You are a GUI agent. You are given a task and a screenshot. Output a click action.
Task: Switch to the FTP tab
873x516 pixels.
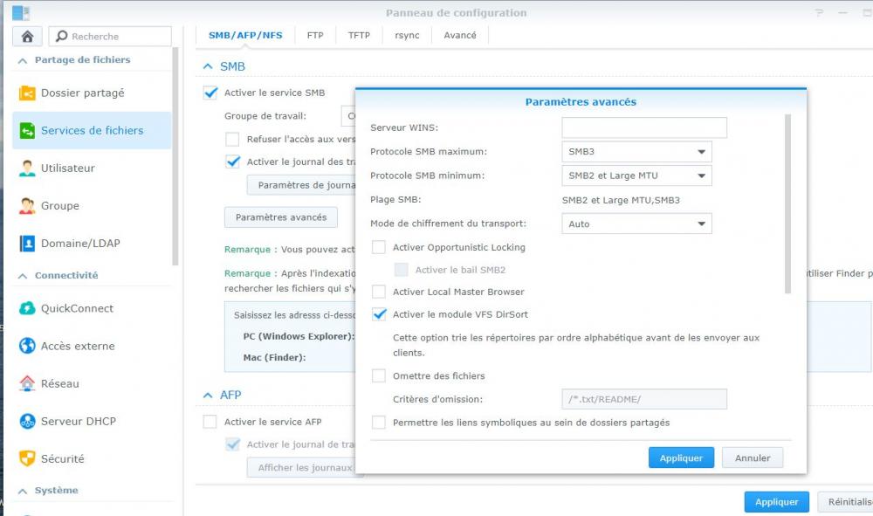point(315,35)
